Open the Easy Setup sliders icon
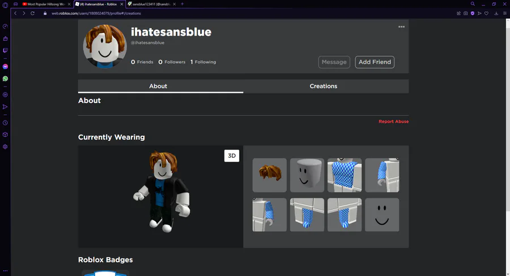 coord(505,14)
